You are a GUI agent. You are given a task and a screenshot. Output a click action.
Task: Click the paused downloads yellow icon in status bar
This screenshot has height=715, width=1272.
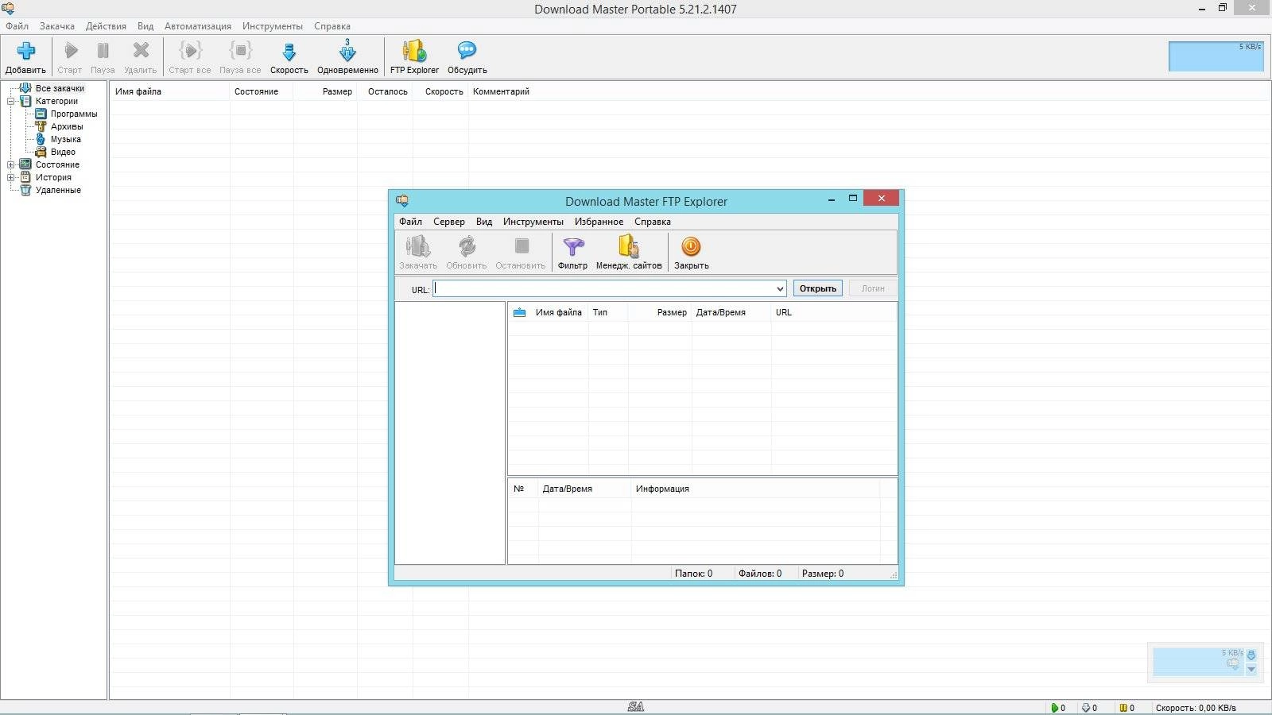point(1123,708)
